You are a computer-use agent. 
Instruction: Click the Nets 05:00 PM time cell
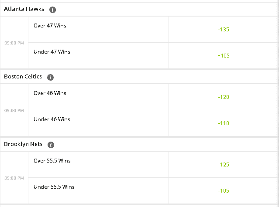point(14,178)
